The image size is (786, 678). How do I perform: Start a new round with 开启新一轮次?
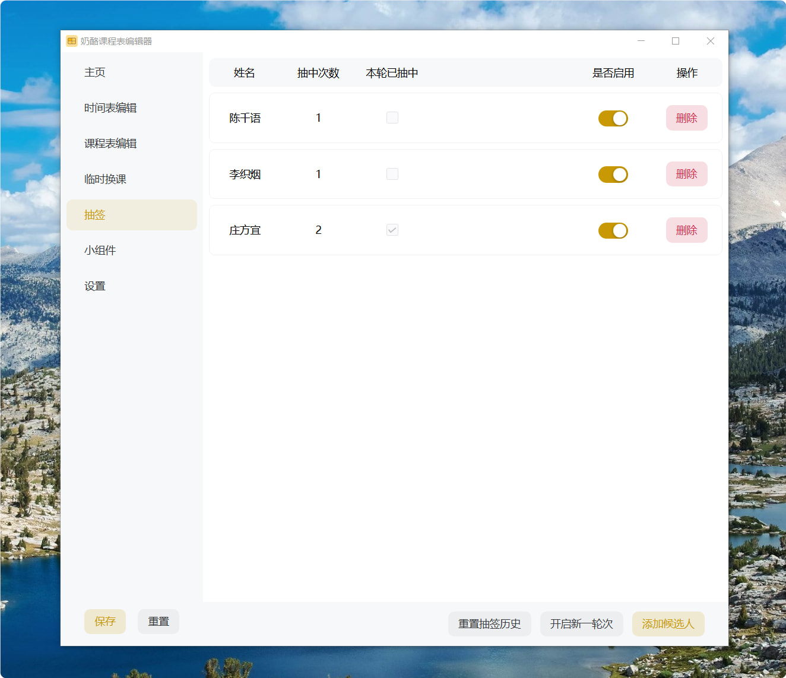[582, 624]
